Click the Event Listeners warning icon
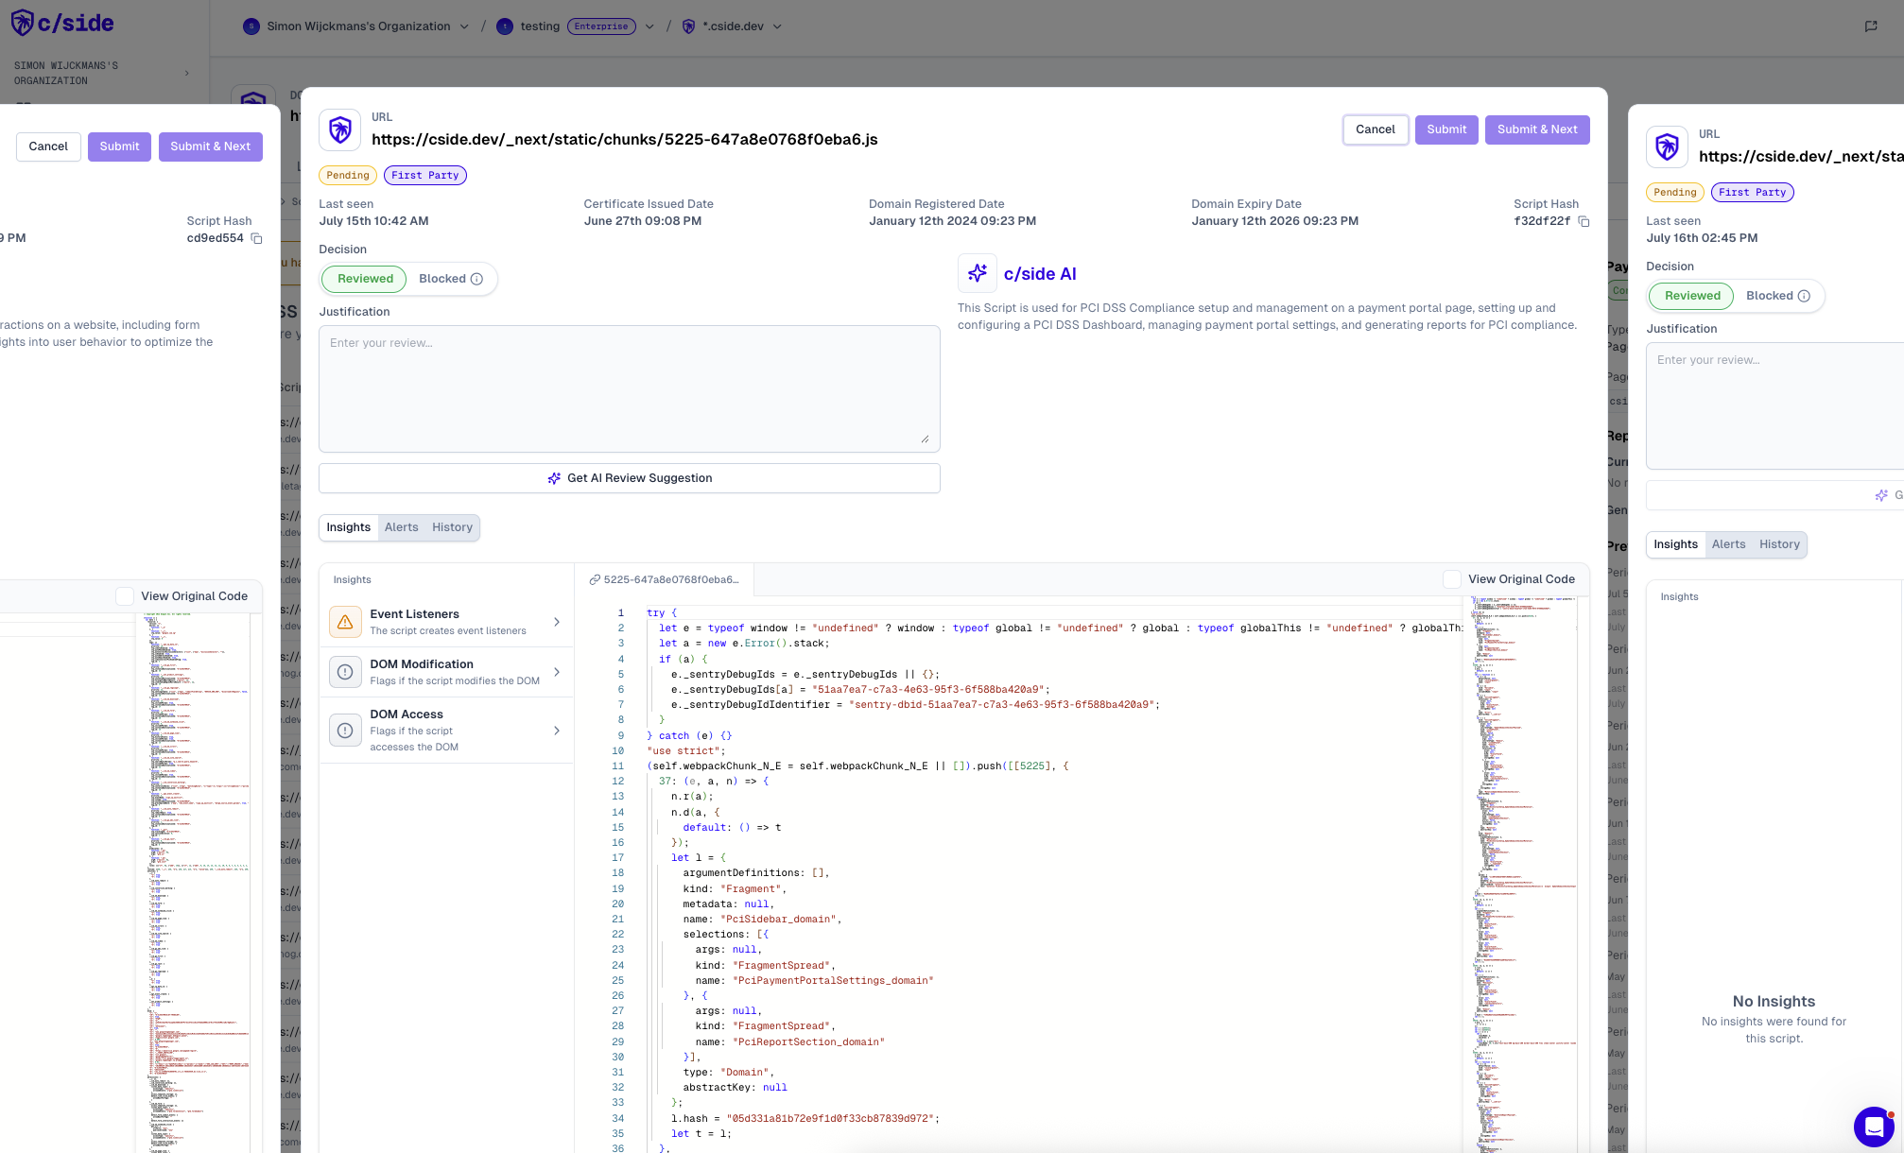This screenshot has width=1904, height=1153. [345, 622]
